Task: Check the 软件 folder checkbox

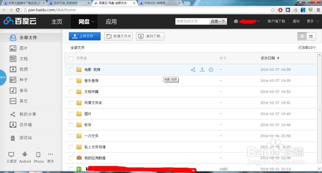Action: pos(71,125)
